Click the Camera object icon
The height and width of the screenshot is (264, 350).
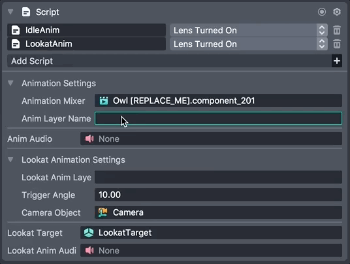103,212
